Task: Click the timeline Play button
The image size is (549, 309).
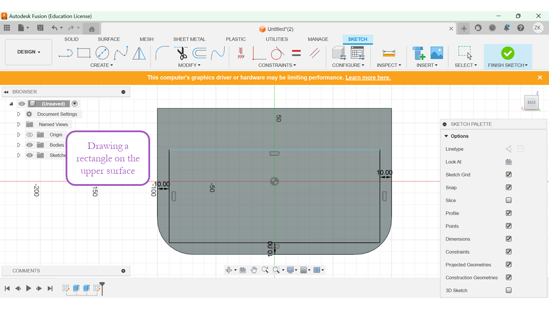Action: point(29,288)
